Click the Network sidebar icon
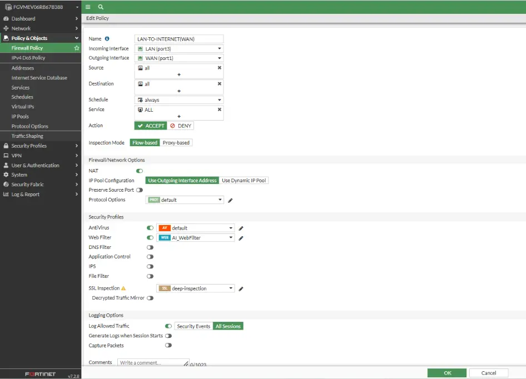This screenshot has width=526, height=379. click(6, 28)
